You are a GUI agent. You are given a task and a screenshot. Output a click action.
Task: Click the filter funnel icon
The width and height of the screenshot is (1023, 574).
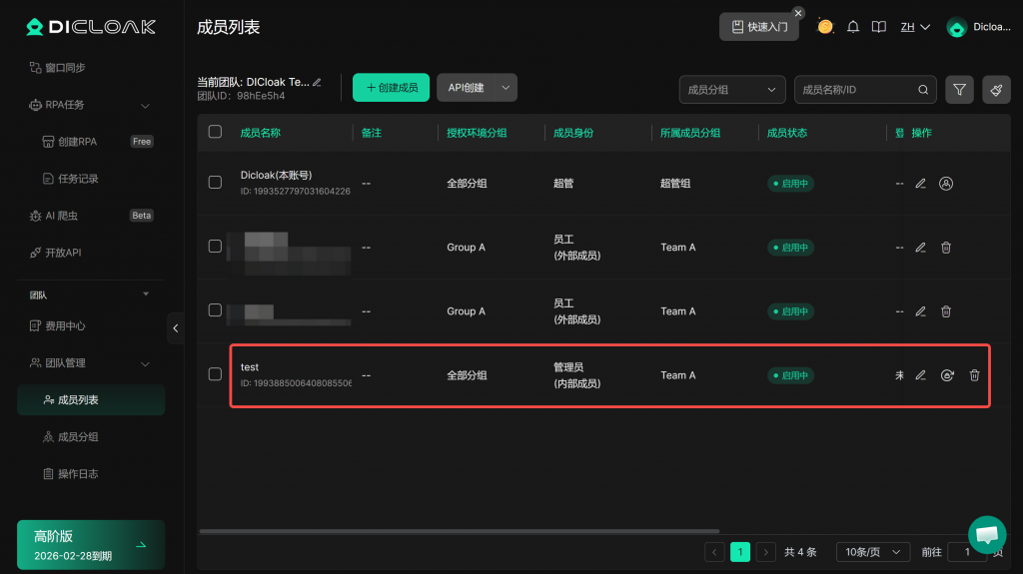959,90
